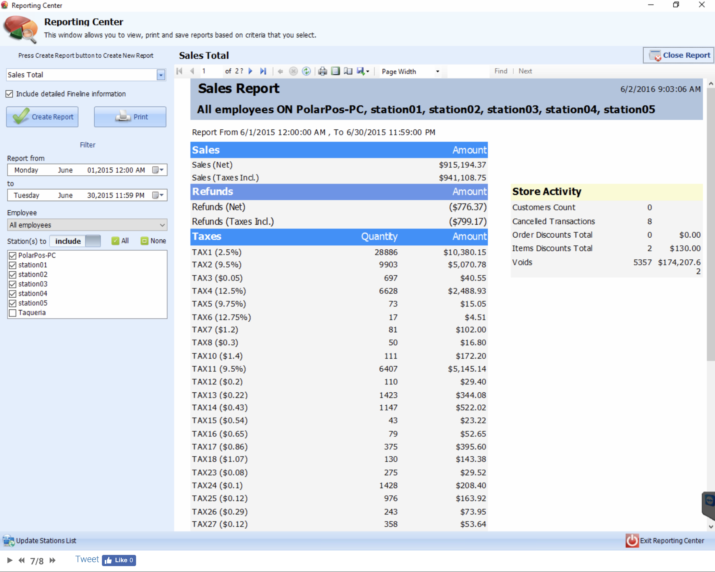Print report from viewer toolbar
The height and width of the screenshot is (572, 715).
point(322,71)
